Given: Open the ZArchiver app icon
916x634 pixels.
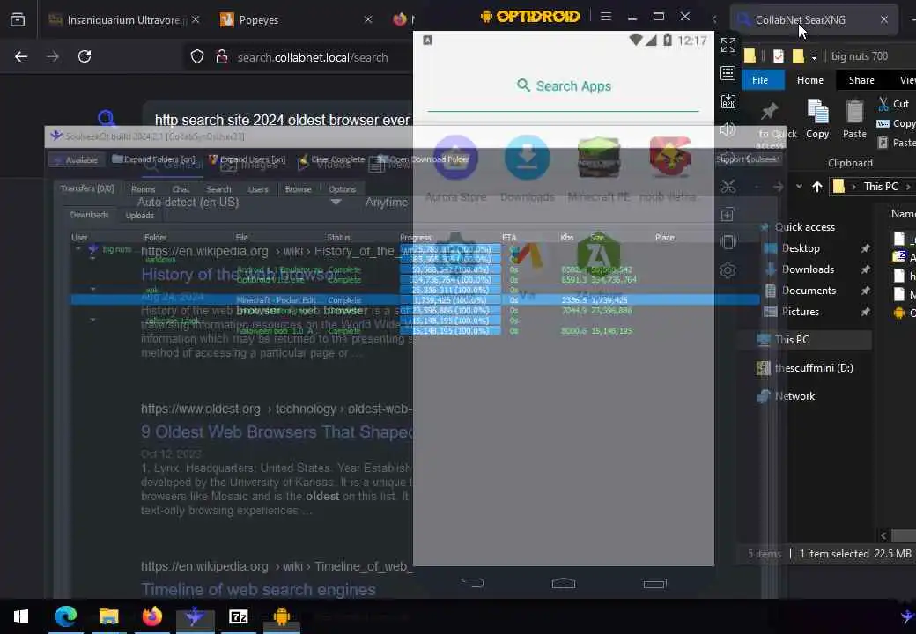Looking at the screenshot, I should [598, 254].
